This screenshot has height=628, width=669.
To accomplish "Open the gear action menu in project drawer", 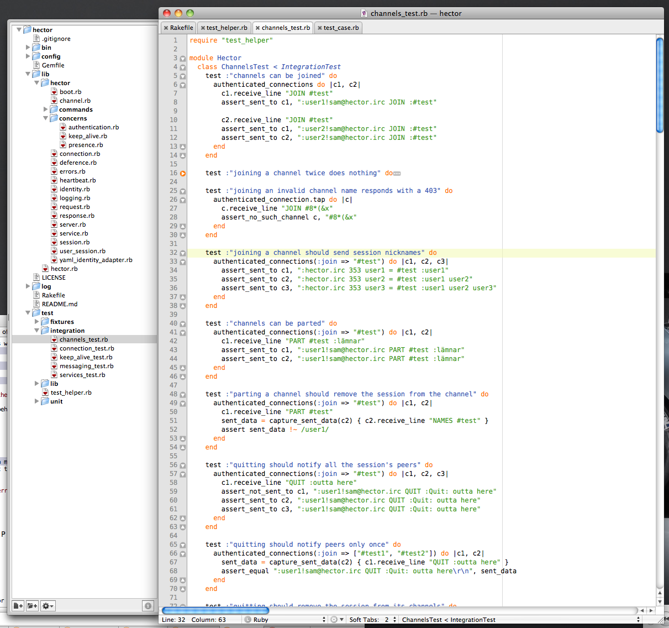I will (x=48, y=606).
